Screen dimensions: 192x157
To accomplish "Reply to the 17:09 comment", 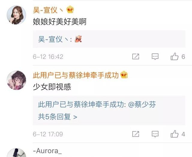I will 155,134.
